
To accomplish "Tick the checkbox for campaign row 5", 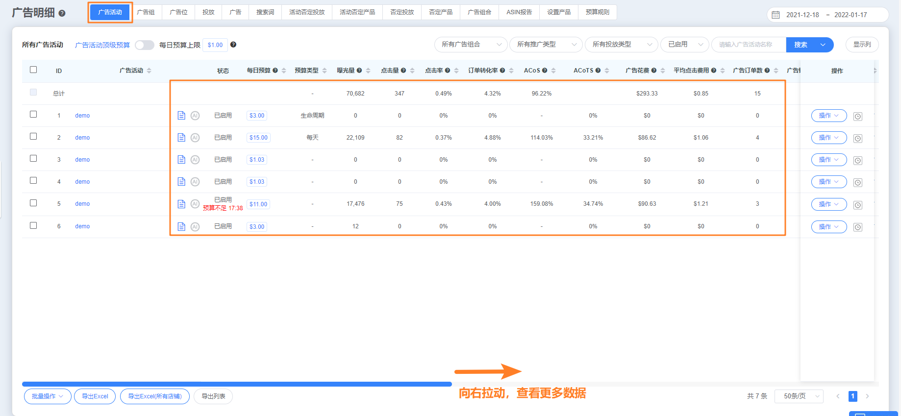I will click(33, 203).
